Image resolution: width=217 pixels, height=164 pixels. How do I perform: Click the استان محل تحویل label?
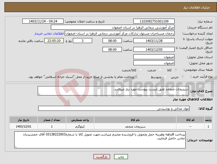200,57
